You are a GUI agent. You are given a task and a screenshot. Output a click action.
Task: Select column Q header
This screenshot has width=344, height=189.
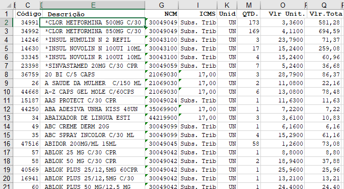point(324,5)
